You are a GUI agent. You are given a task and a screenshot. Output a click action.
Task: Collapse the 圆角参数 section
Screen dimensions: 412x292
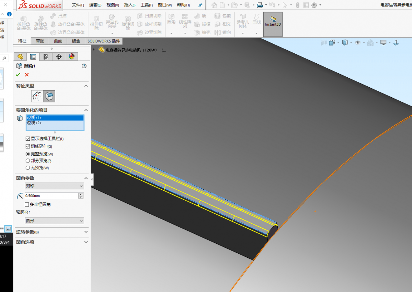point(86,178)
